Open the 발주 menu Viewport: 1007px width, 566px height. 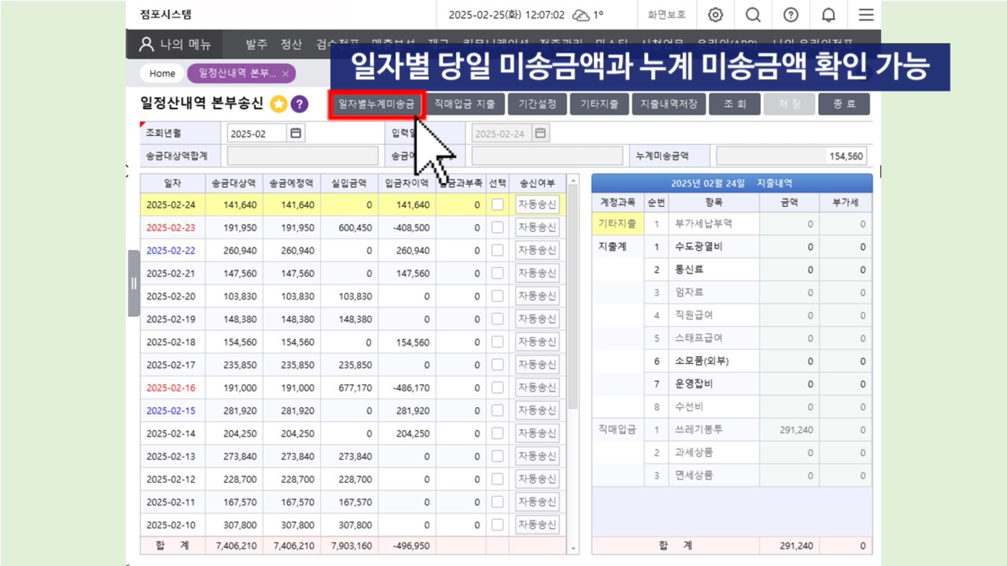tap(256, 45)
